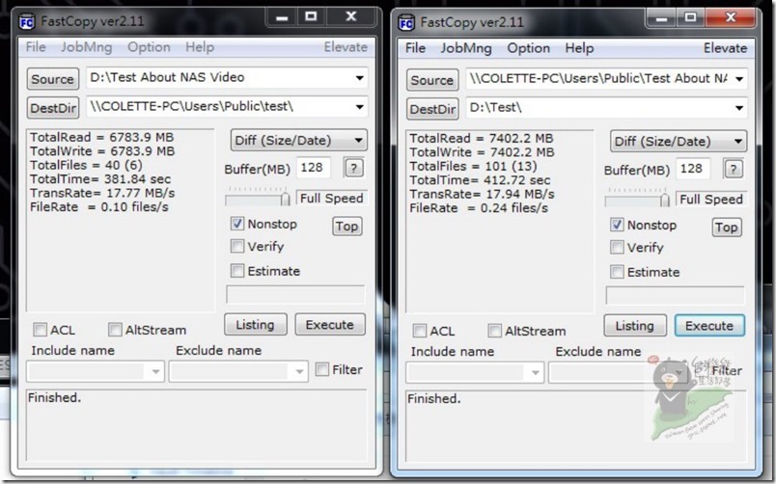Click DestDir button in right window
The height and width of the screenshot is (484, 776).
[432, 109]
